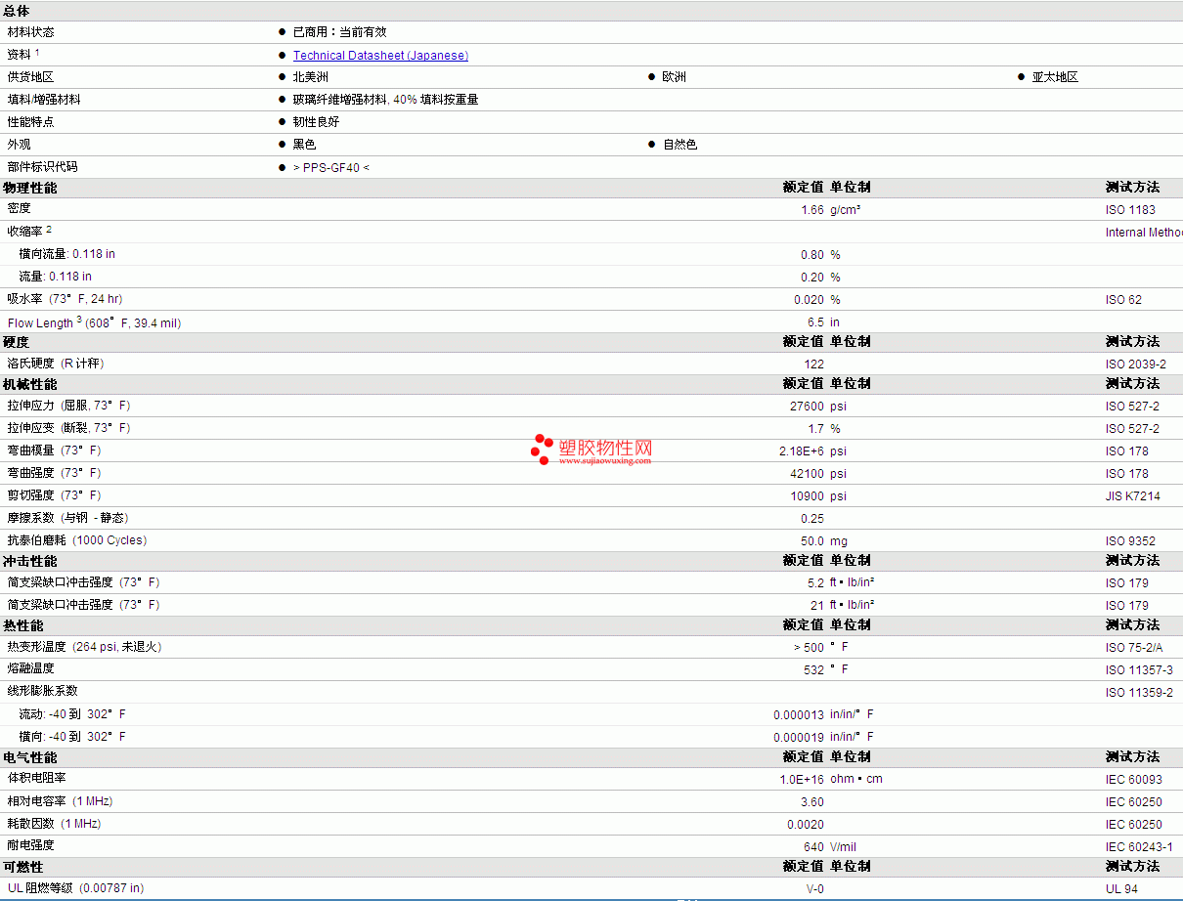Viewport: 1183px width, 901px height.
Task: Select the deflection temperature value > 500
Action: 809,648
